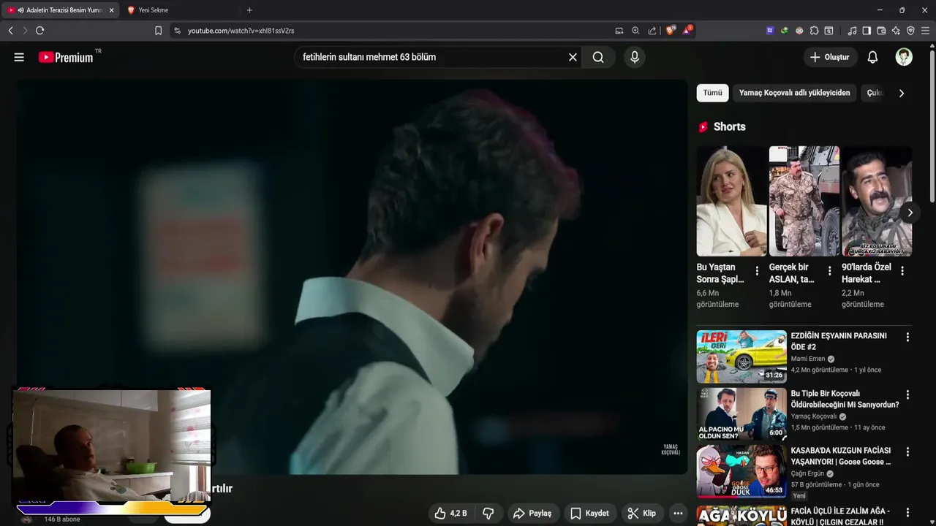
Task: Open options for 'KASABA'DA KUZGUN FACİASI' video
Action: (x=907, y=452)
